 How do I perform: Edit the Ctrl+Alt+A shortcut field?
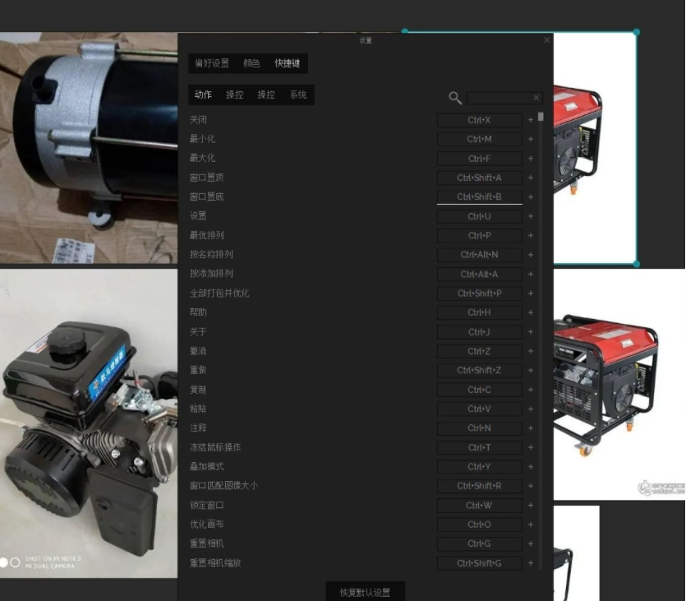click(x=480, y=274)
